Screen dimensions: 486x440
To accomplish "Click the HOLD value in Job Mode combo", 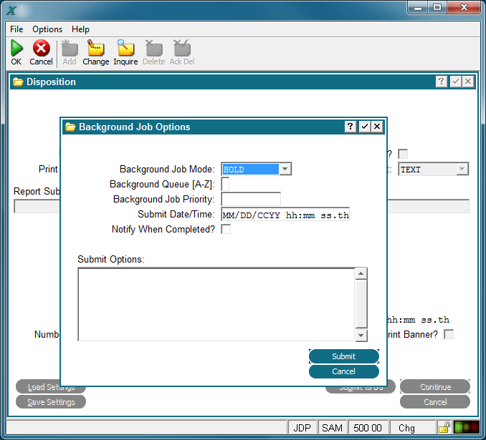I will (x=250, y=170).
